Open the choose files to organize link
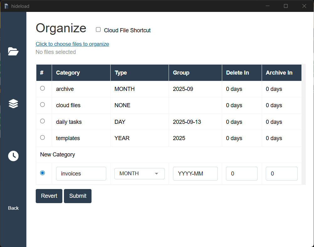This screenshot has height=247, width=314. [72, 44]
